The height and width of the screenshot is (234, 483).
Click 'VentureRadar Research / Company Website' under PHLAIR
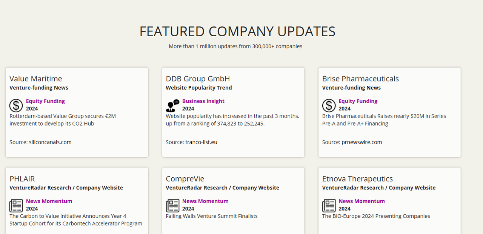[66, 188]
